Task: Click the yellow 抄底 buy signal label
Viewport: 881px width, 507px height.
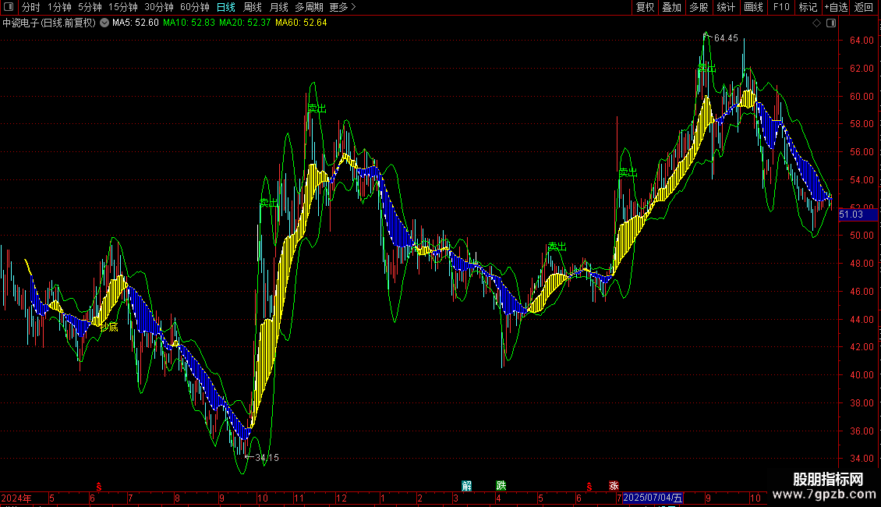Action: click(x=109, y=327)
